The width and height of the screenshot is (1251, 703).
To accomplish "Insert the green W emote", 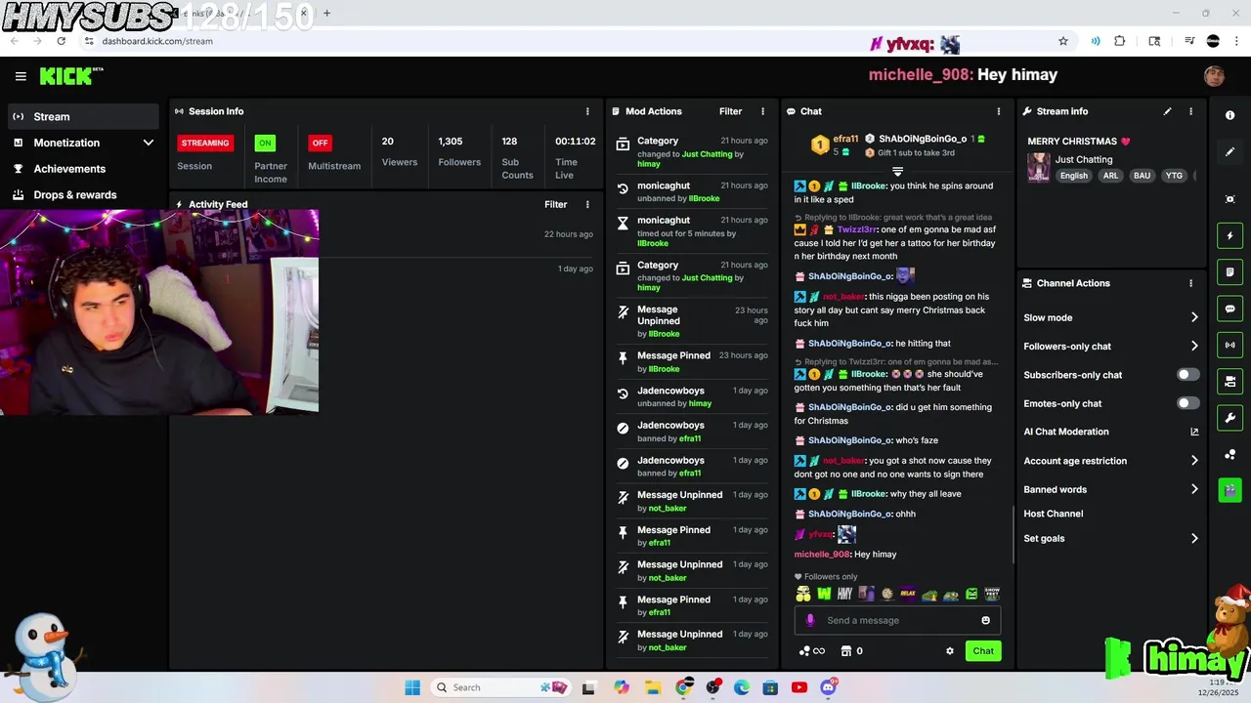I will (824, 594).
